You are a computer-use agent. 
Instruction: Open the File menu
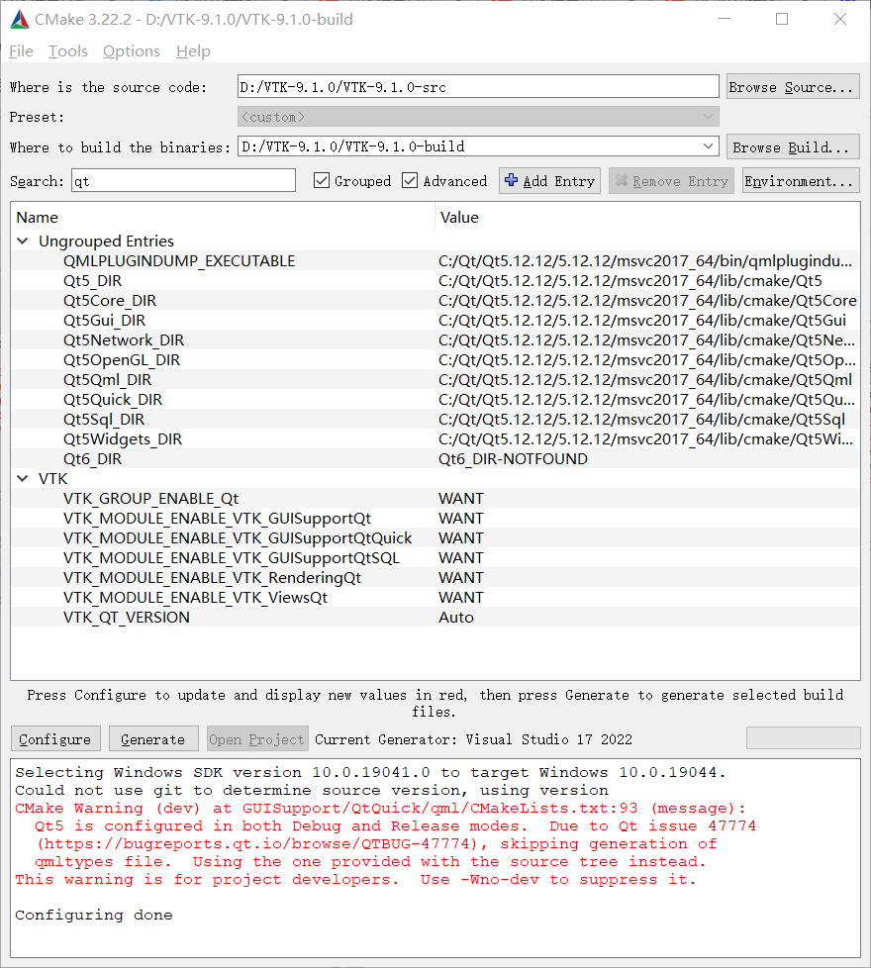point(20,51)
